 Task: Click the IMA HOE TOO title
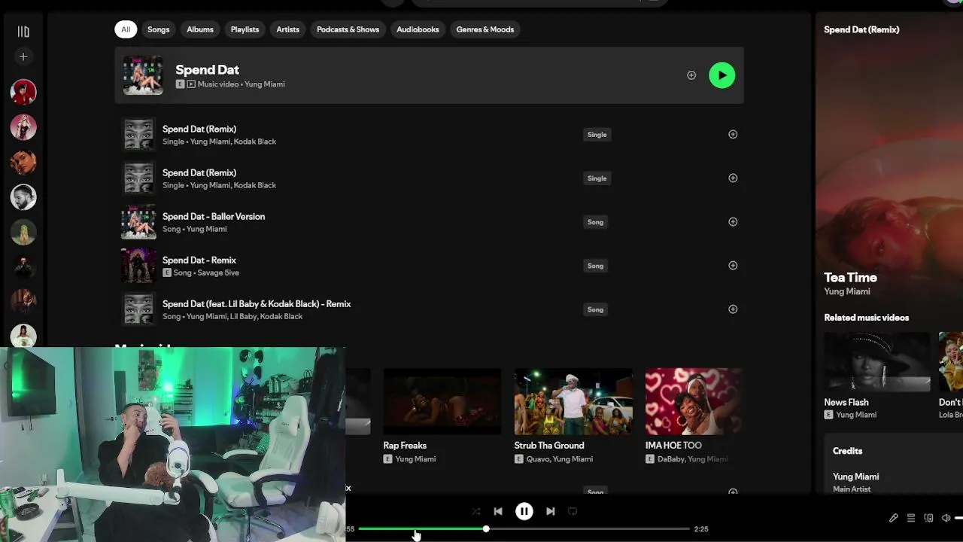(x=673, y=446)
